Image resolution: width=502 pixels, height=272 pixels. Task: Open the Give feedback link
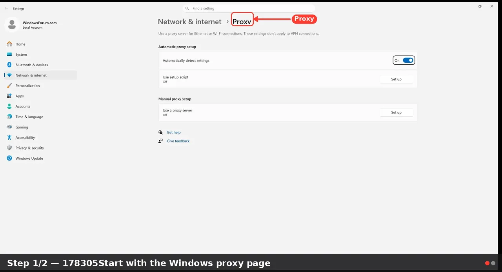coord(178,141)
